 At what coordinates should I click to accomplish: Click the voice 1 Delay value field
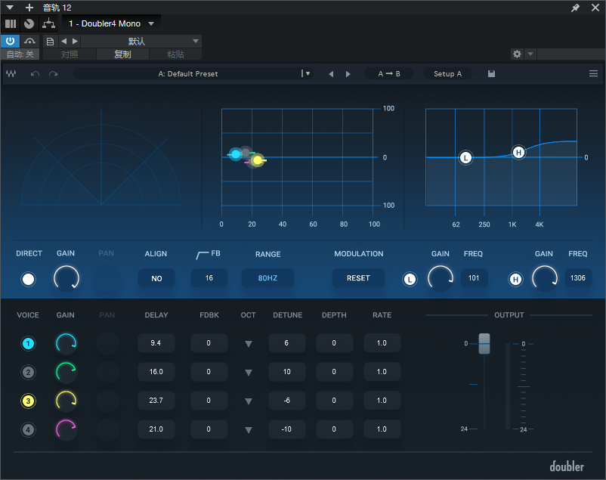156,343
